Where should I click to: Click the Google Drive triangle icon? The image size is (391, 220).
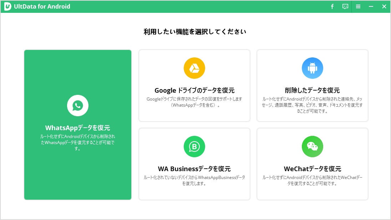[x=194, y=68]
